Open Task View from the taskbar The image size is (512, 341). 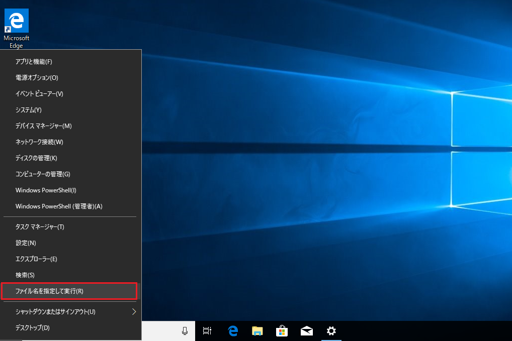coord(207,331)
